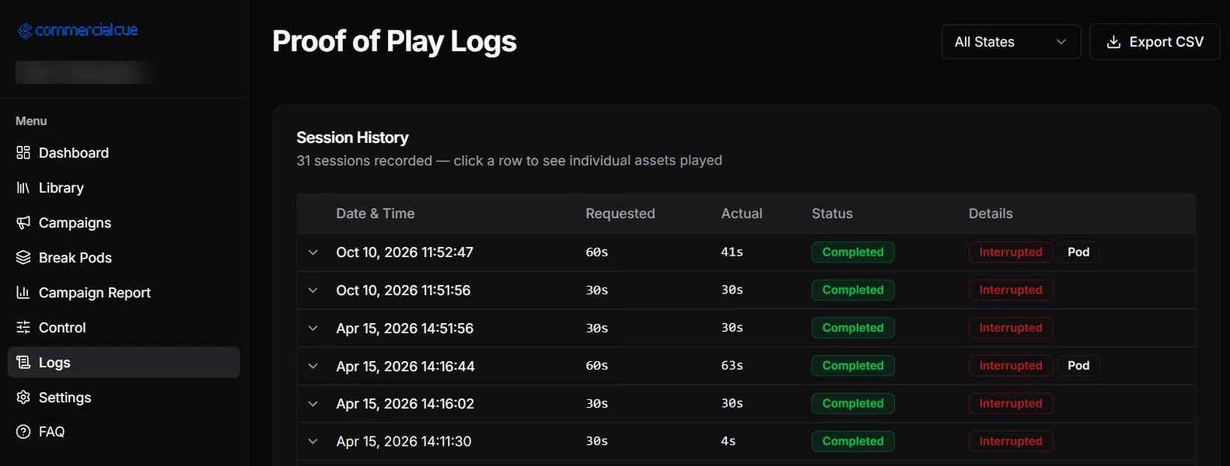Click the Requested column header

click(x=620, y=214)
